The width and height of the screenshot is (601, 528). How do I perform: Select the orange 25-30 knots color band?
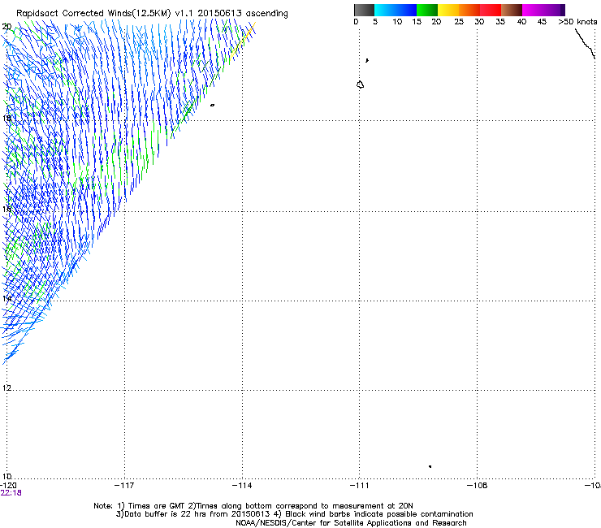click(x=469, y=10)
